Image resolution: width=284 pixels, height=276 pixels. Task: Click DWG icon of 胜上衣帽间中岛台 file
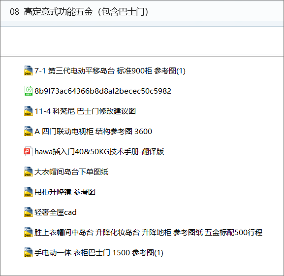[x=29, y=232]
